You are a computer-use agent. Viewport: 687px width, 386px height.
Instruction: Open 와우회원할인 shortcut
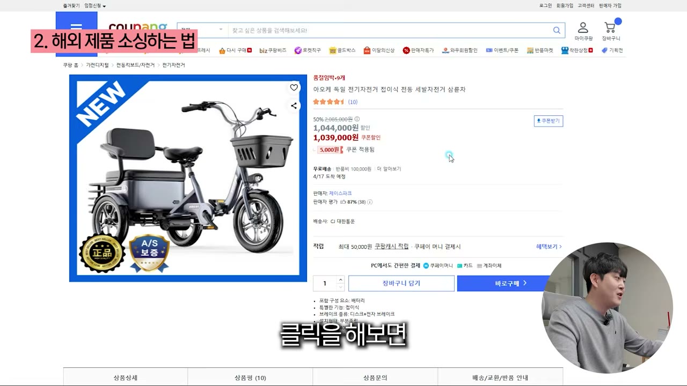(x=459, y=50)
